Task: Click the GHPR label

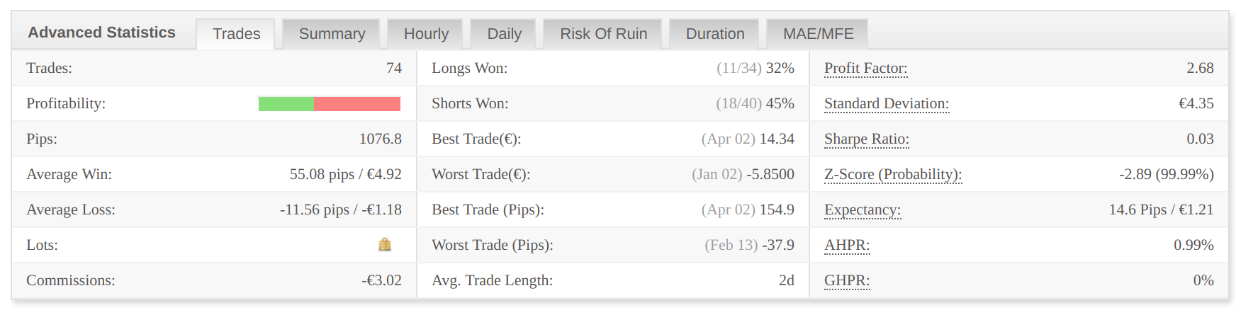Action: point(846,281)
